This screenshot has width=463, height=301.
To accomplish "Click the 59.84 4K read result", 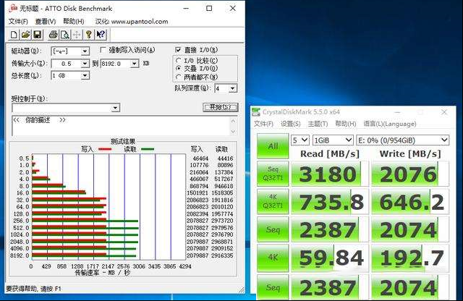I will [330, 258].
